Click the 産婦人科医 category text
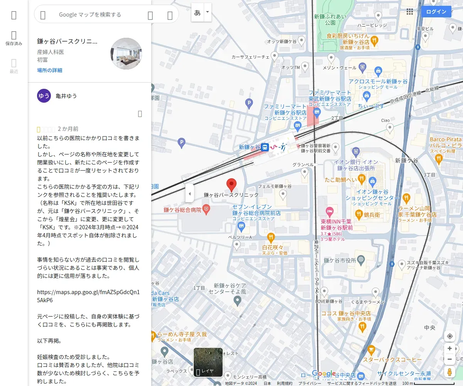Viewport: 463px width, 386px height. point(51,52)
